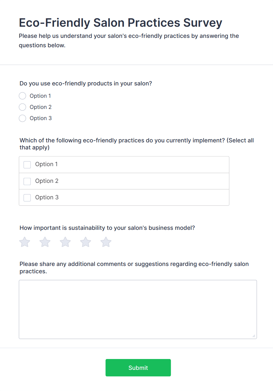The width and height of the screenshot is (273, 391).
Task: Click the survey title heading
Action: tap(120, 23)
